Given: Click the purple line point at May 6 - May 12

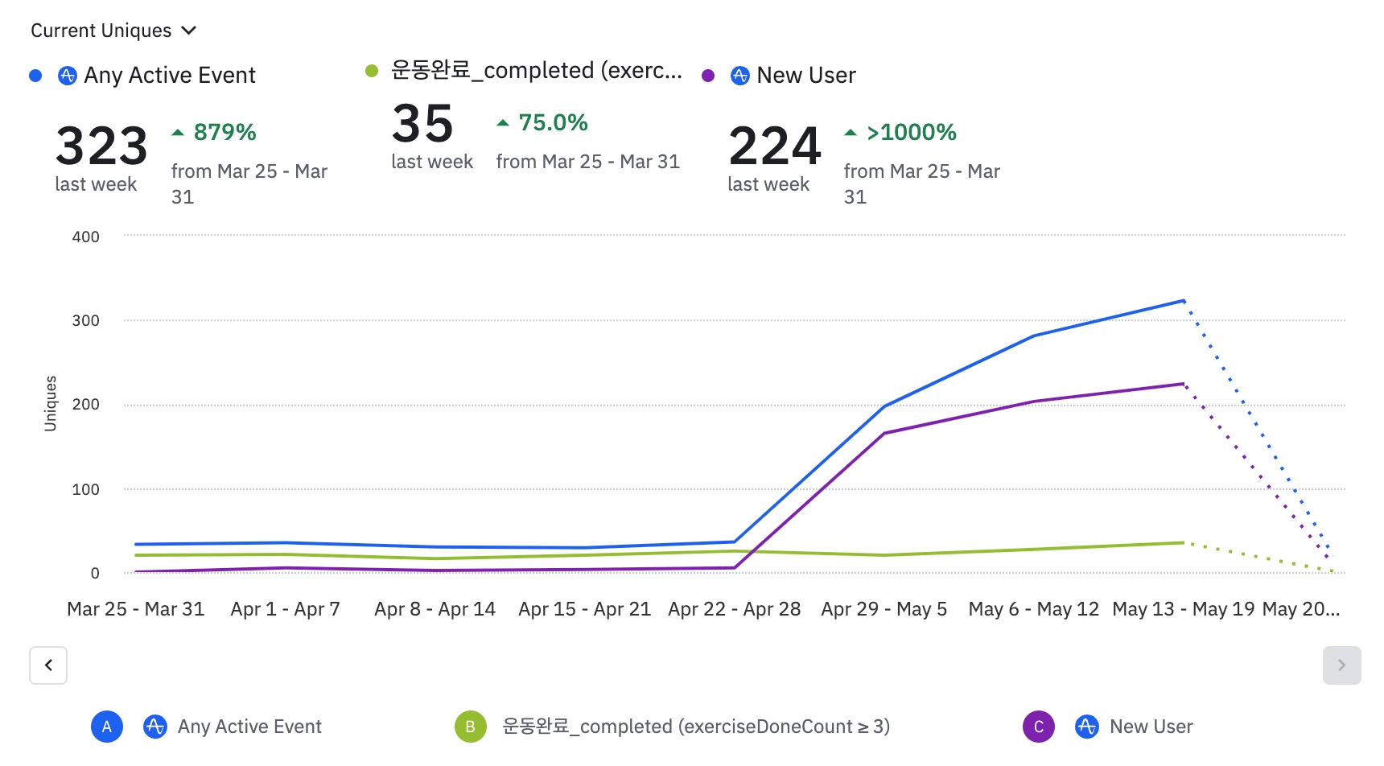Looking at the screenshot, I should click(x=1034, y=402).
